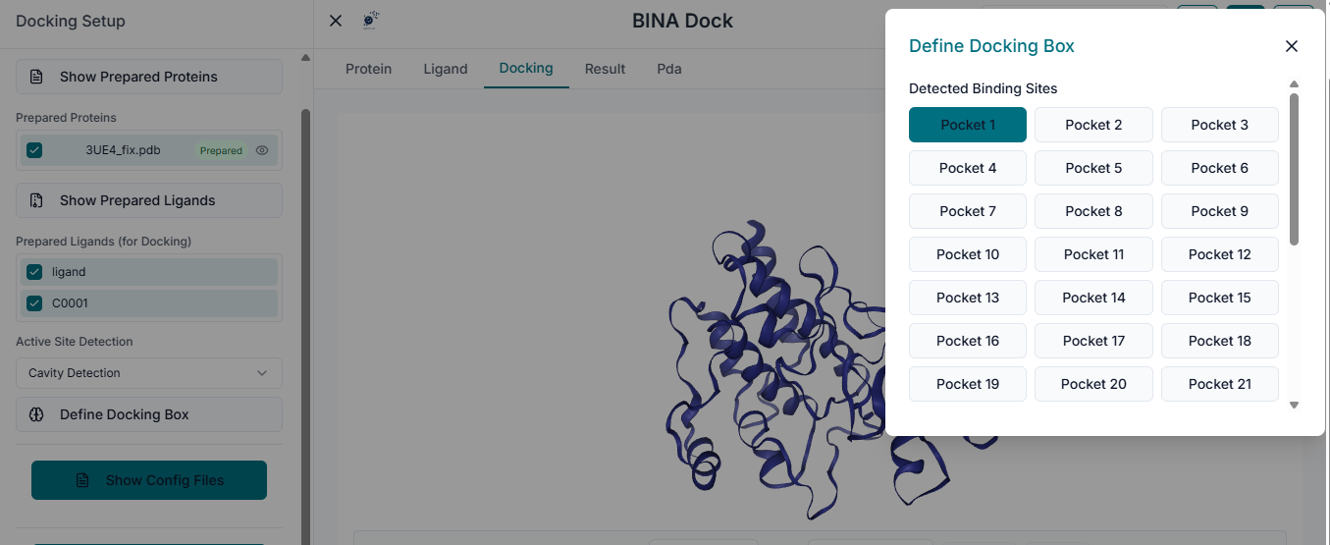1330x545 pixels.
Task: Toggle the C0001 ligand checkbox
Action: click(x=34, y=303)
